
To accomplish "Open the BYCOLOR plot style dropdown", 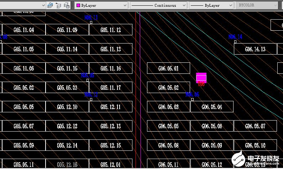I will [257, 5].
